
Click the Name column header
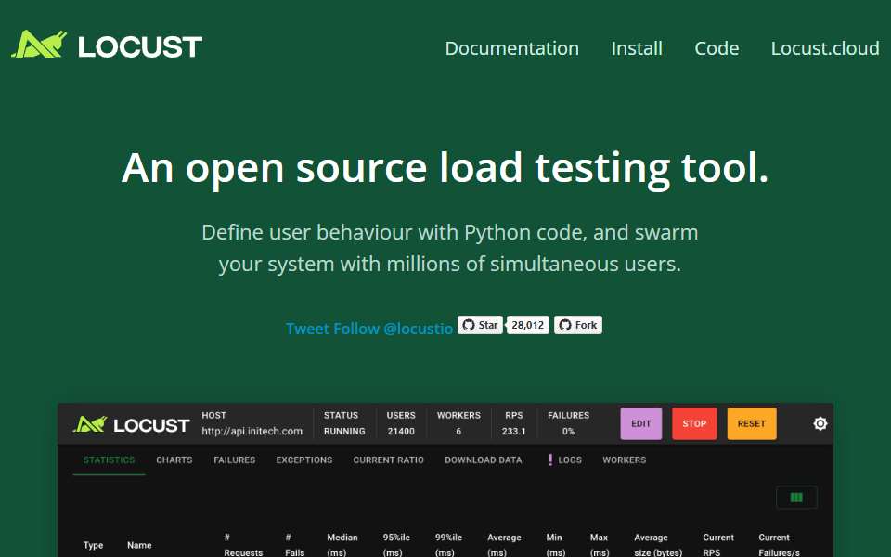click(139, 545)
